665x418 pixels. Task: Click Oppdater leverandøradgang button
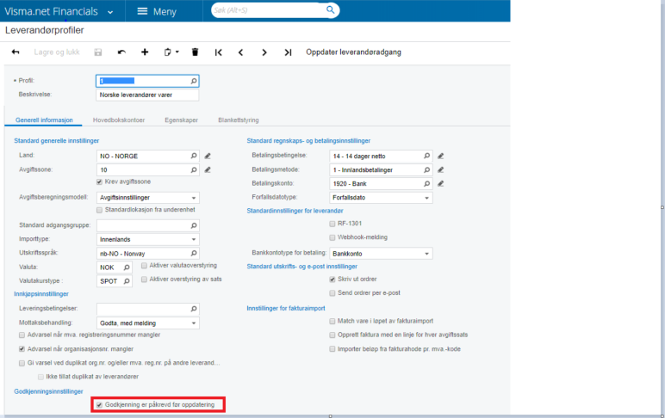pyautogui.click(x=354, y=52)
